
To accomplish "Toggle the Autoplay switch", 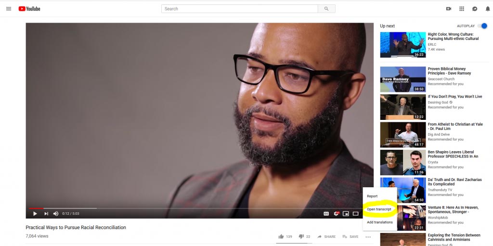I will click(482, 26).
